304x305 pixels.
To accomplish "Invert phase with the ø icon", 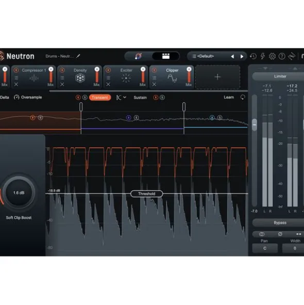I will (280, 234).
